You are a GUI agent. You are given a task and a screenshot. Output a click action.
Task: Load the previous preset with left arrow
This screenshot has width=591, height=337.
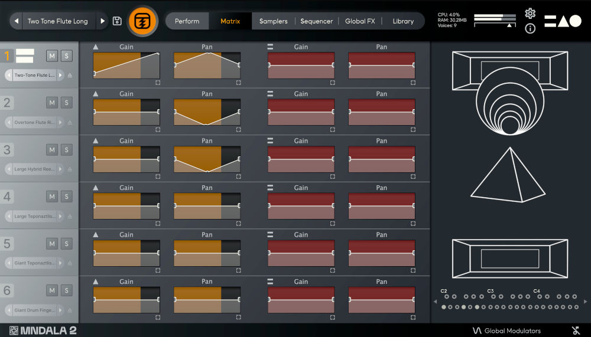16,21
